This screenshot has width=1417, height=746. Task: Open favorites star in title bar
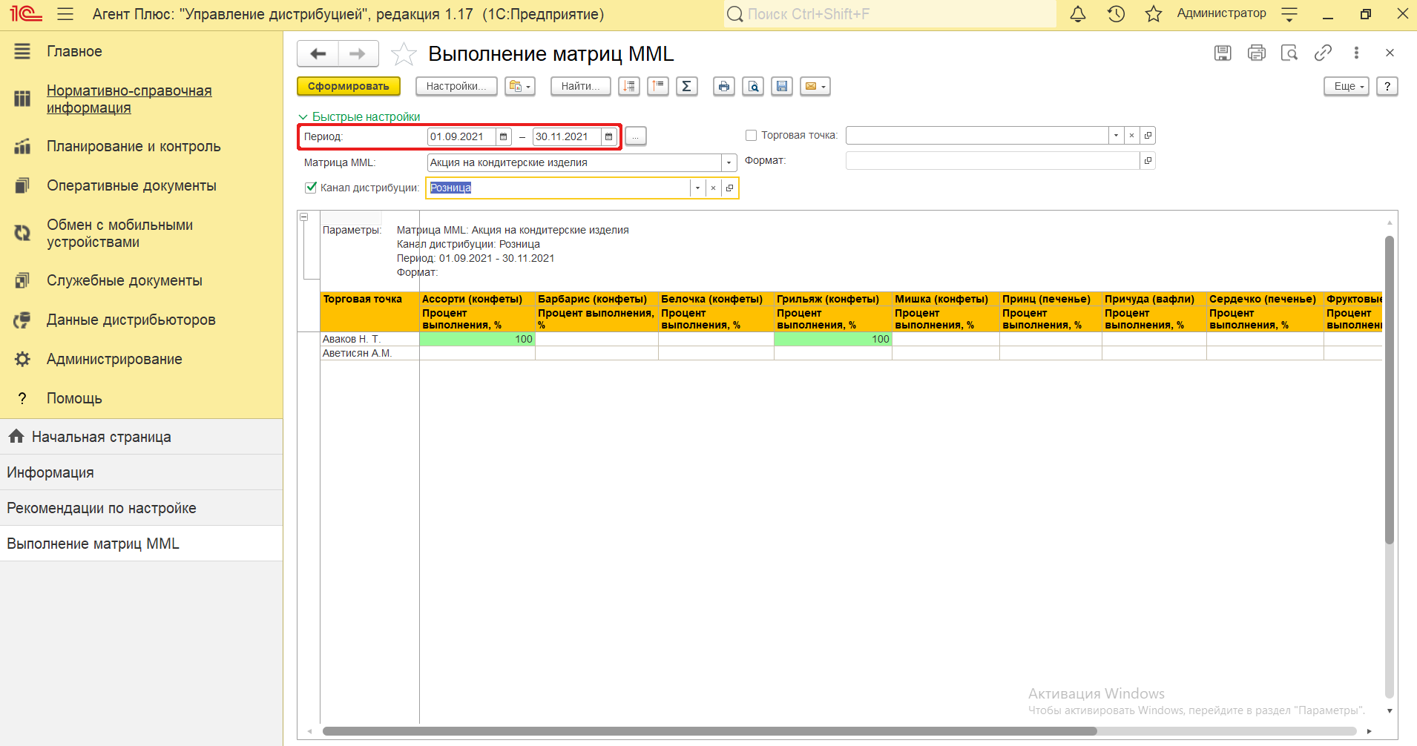pyautogui.click(x=1153, y=14)
